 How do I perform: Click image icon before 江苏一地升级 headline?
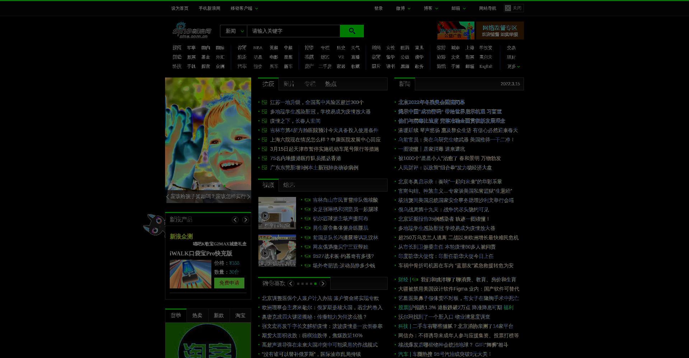tap(264, 103)
